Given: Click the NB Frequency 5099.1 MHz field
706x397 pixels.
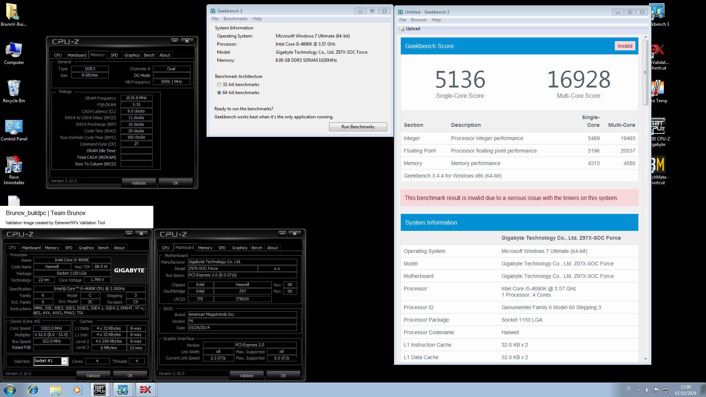Looking at the screenshot, I should point(171,82).
